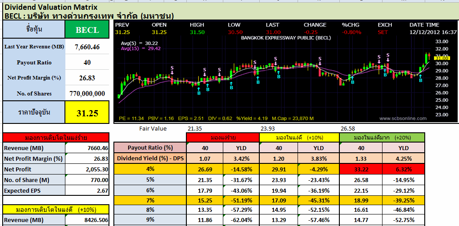The height and width of the screenshot is (226, 459).
Task: Click the price cell 18.99
Action: tap(361, 201)
